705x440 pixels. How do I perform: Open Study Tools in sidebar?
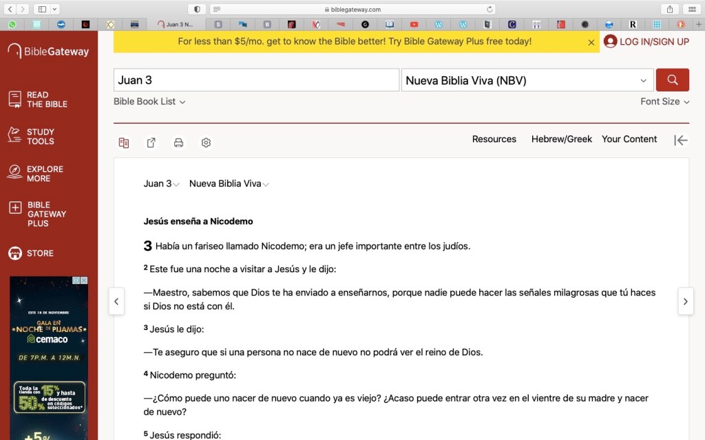(x=40, y=136)
